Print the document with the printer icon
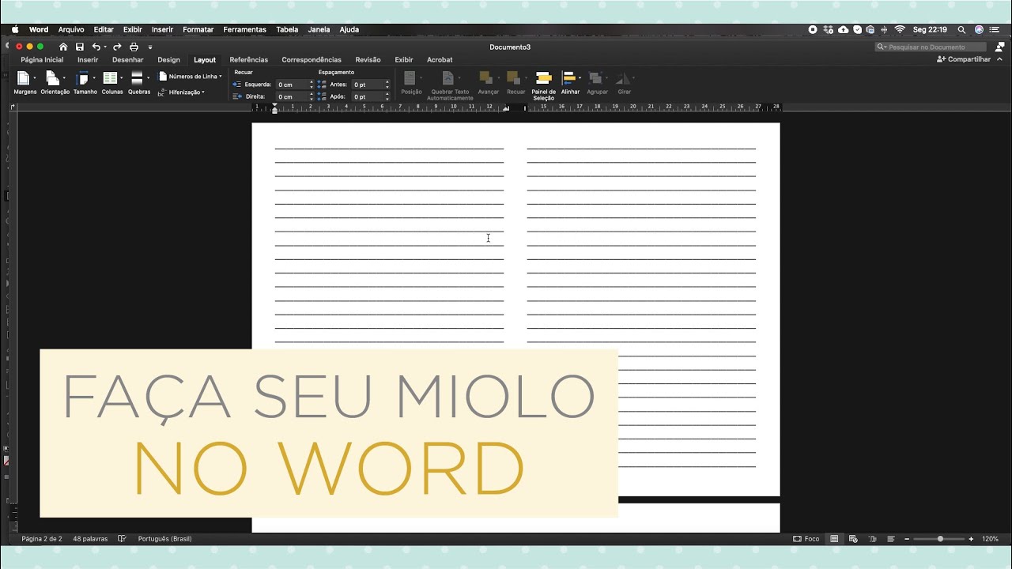1012x569 pixels. point(134,47)
